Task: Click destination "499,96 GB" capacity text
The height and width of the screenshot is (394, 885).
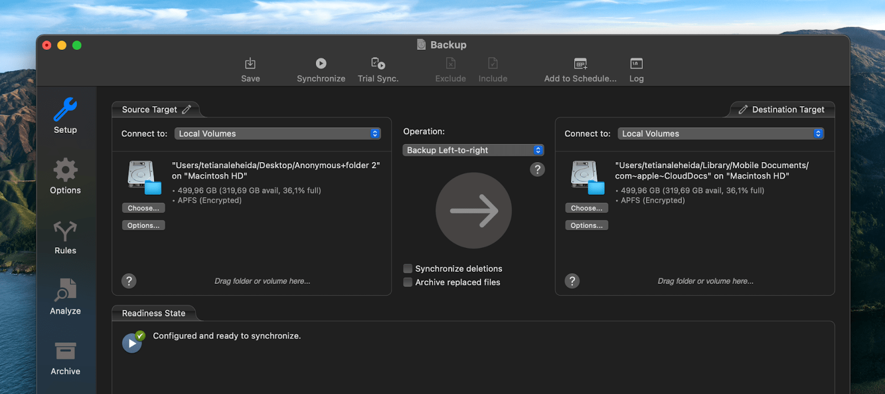Action: [641, 190]
